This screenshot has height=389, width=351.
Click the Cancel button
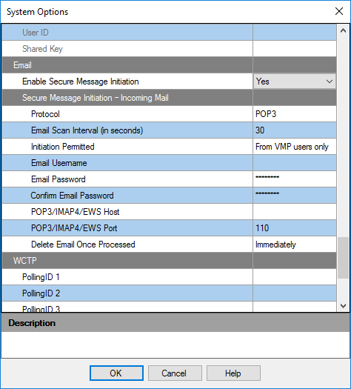pyautogui.click(x=175, y=373)
